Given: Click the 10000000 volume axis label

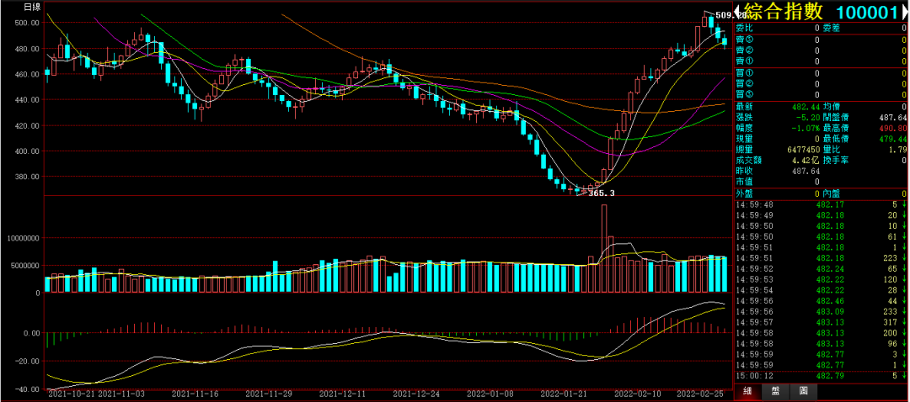Looking at the screenshot, I should 23,238.
